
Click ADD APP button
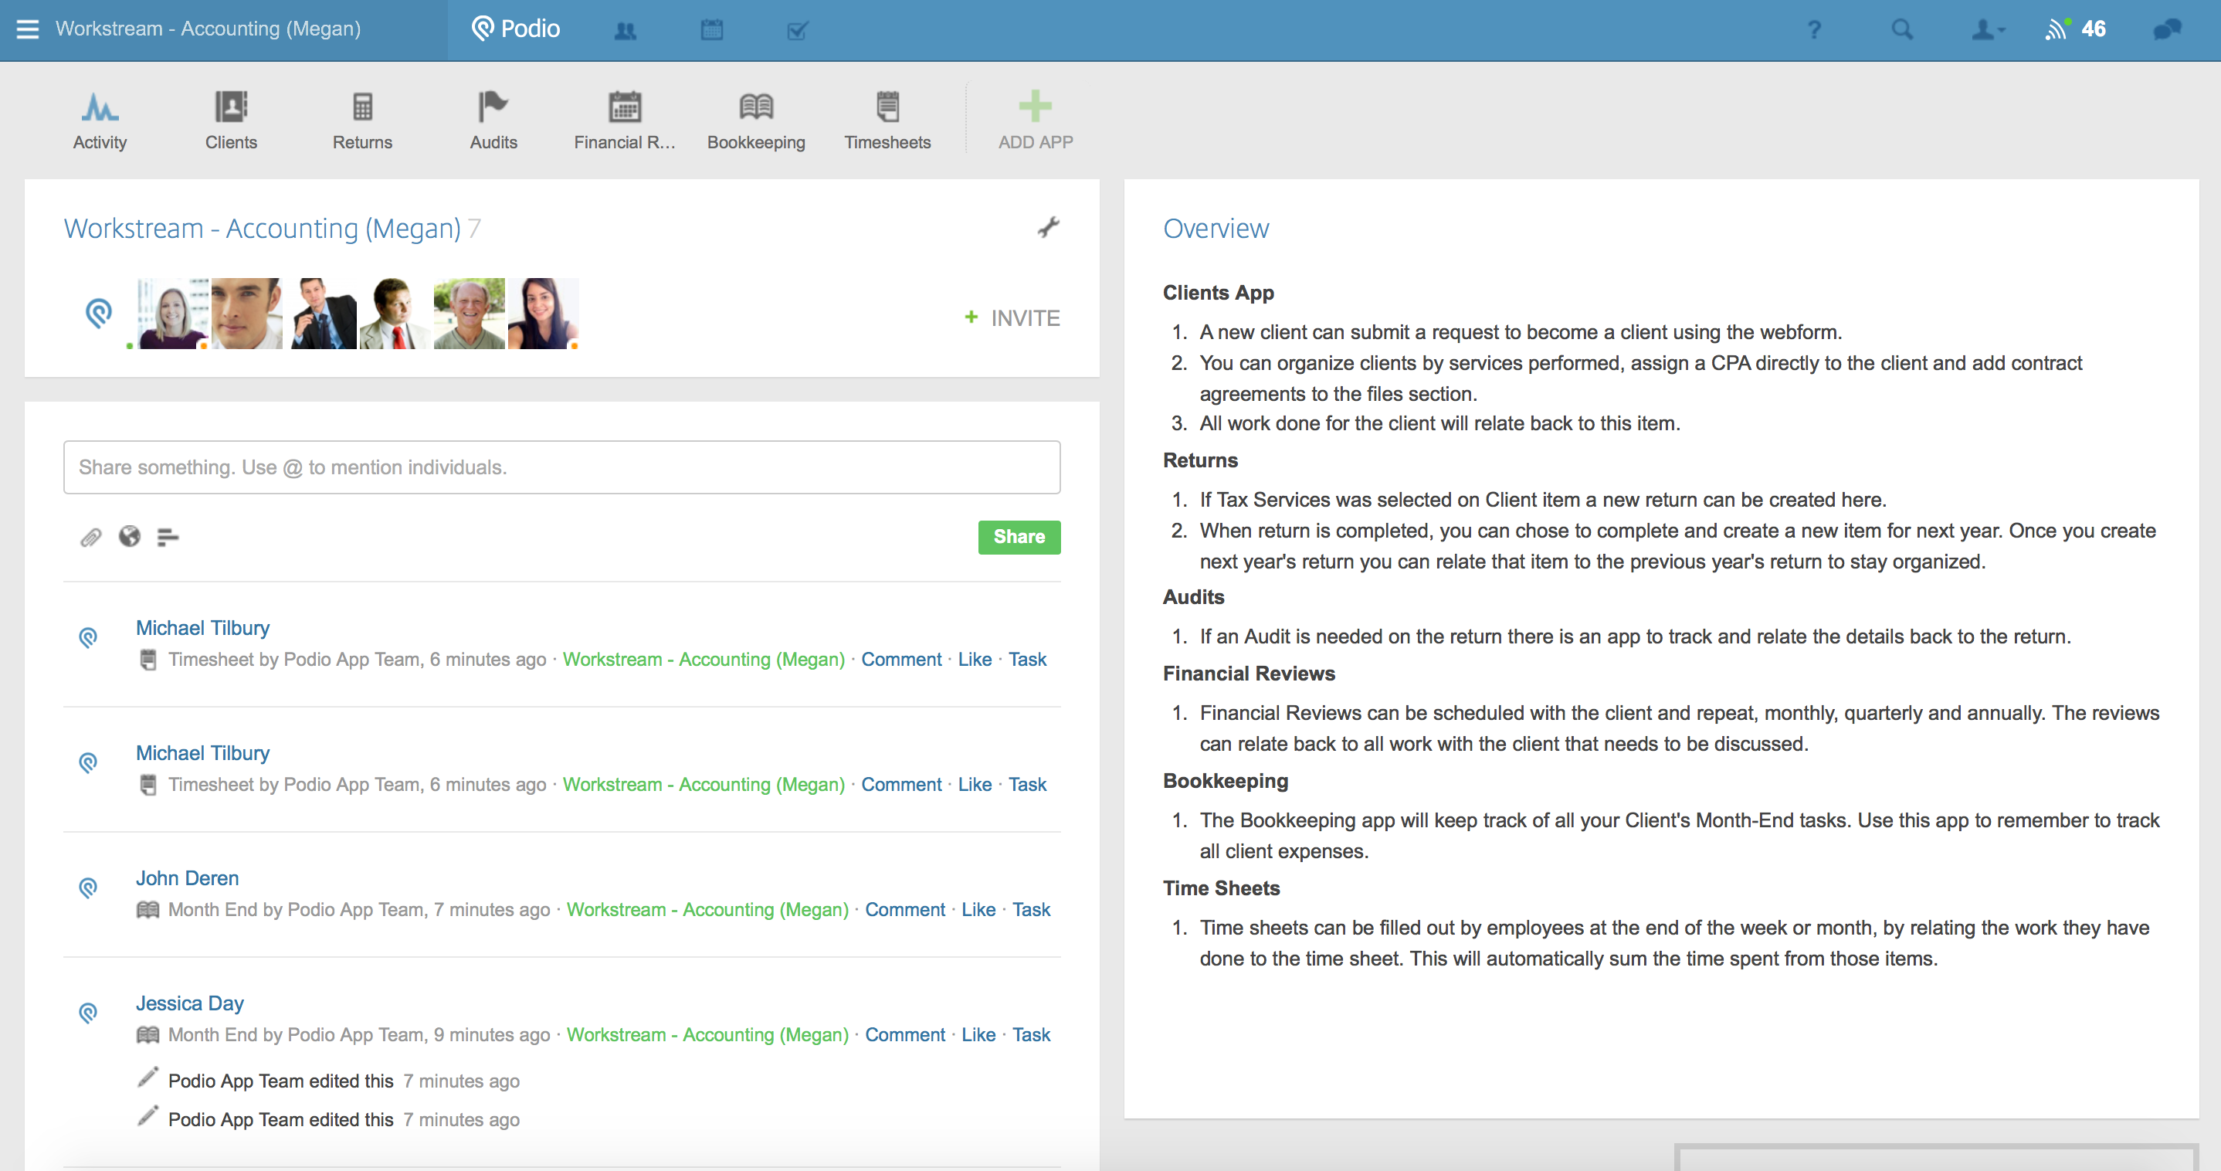click(x=1035, y=120)
